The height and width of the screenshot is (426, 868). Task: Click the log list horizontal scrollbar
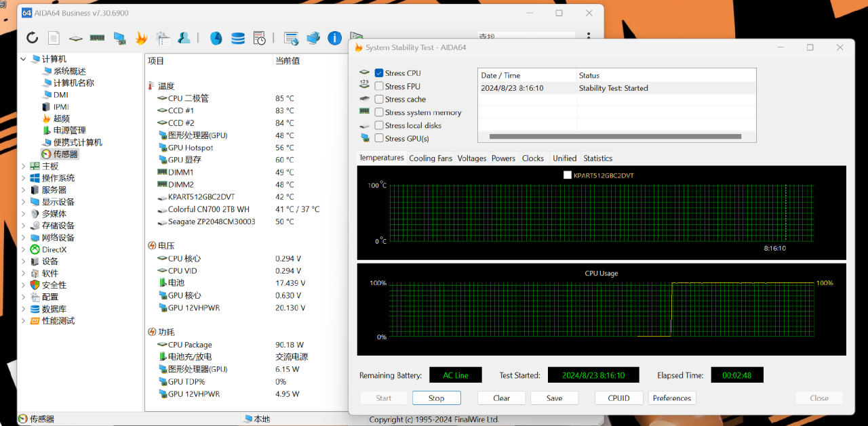[x=615, y=137]
